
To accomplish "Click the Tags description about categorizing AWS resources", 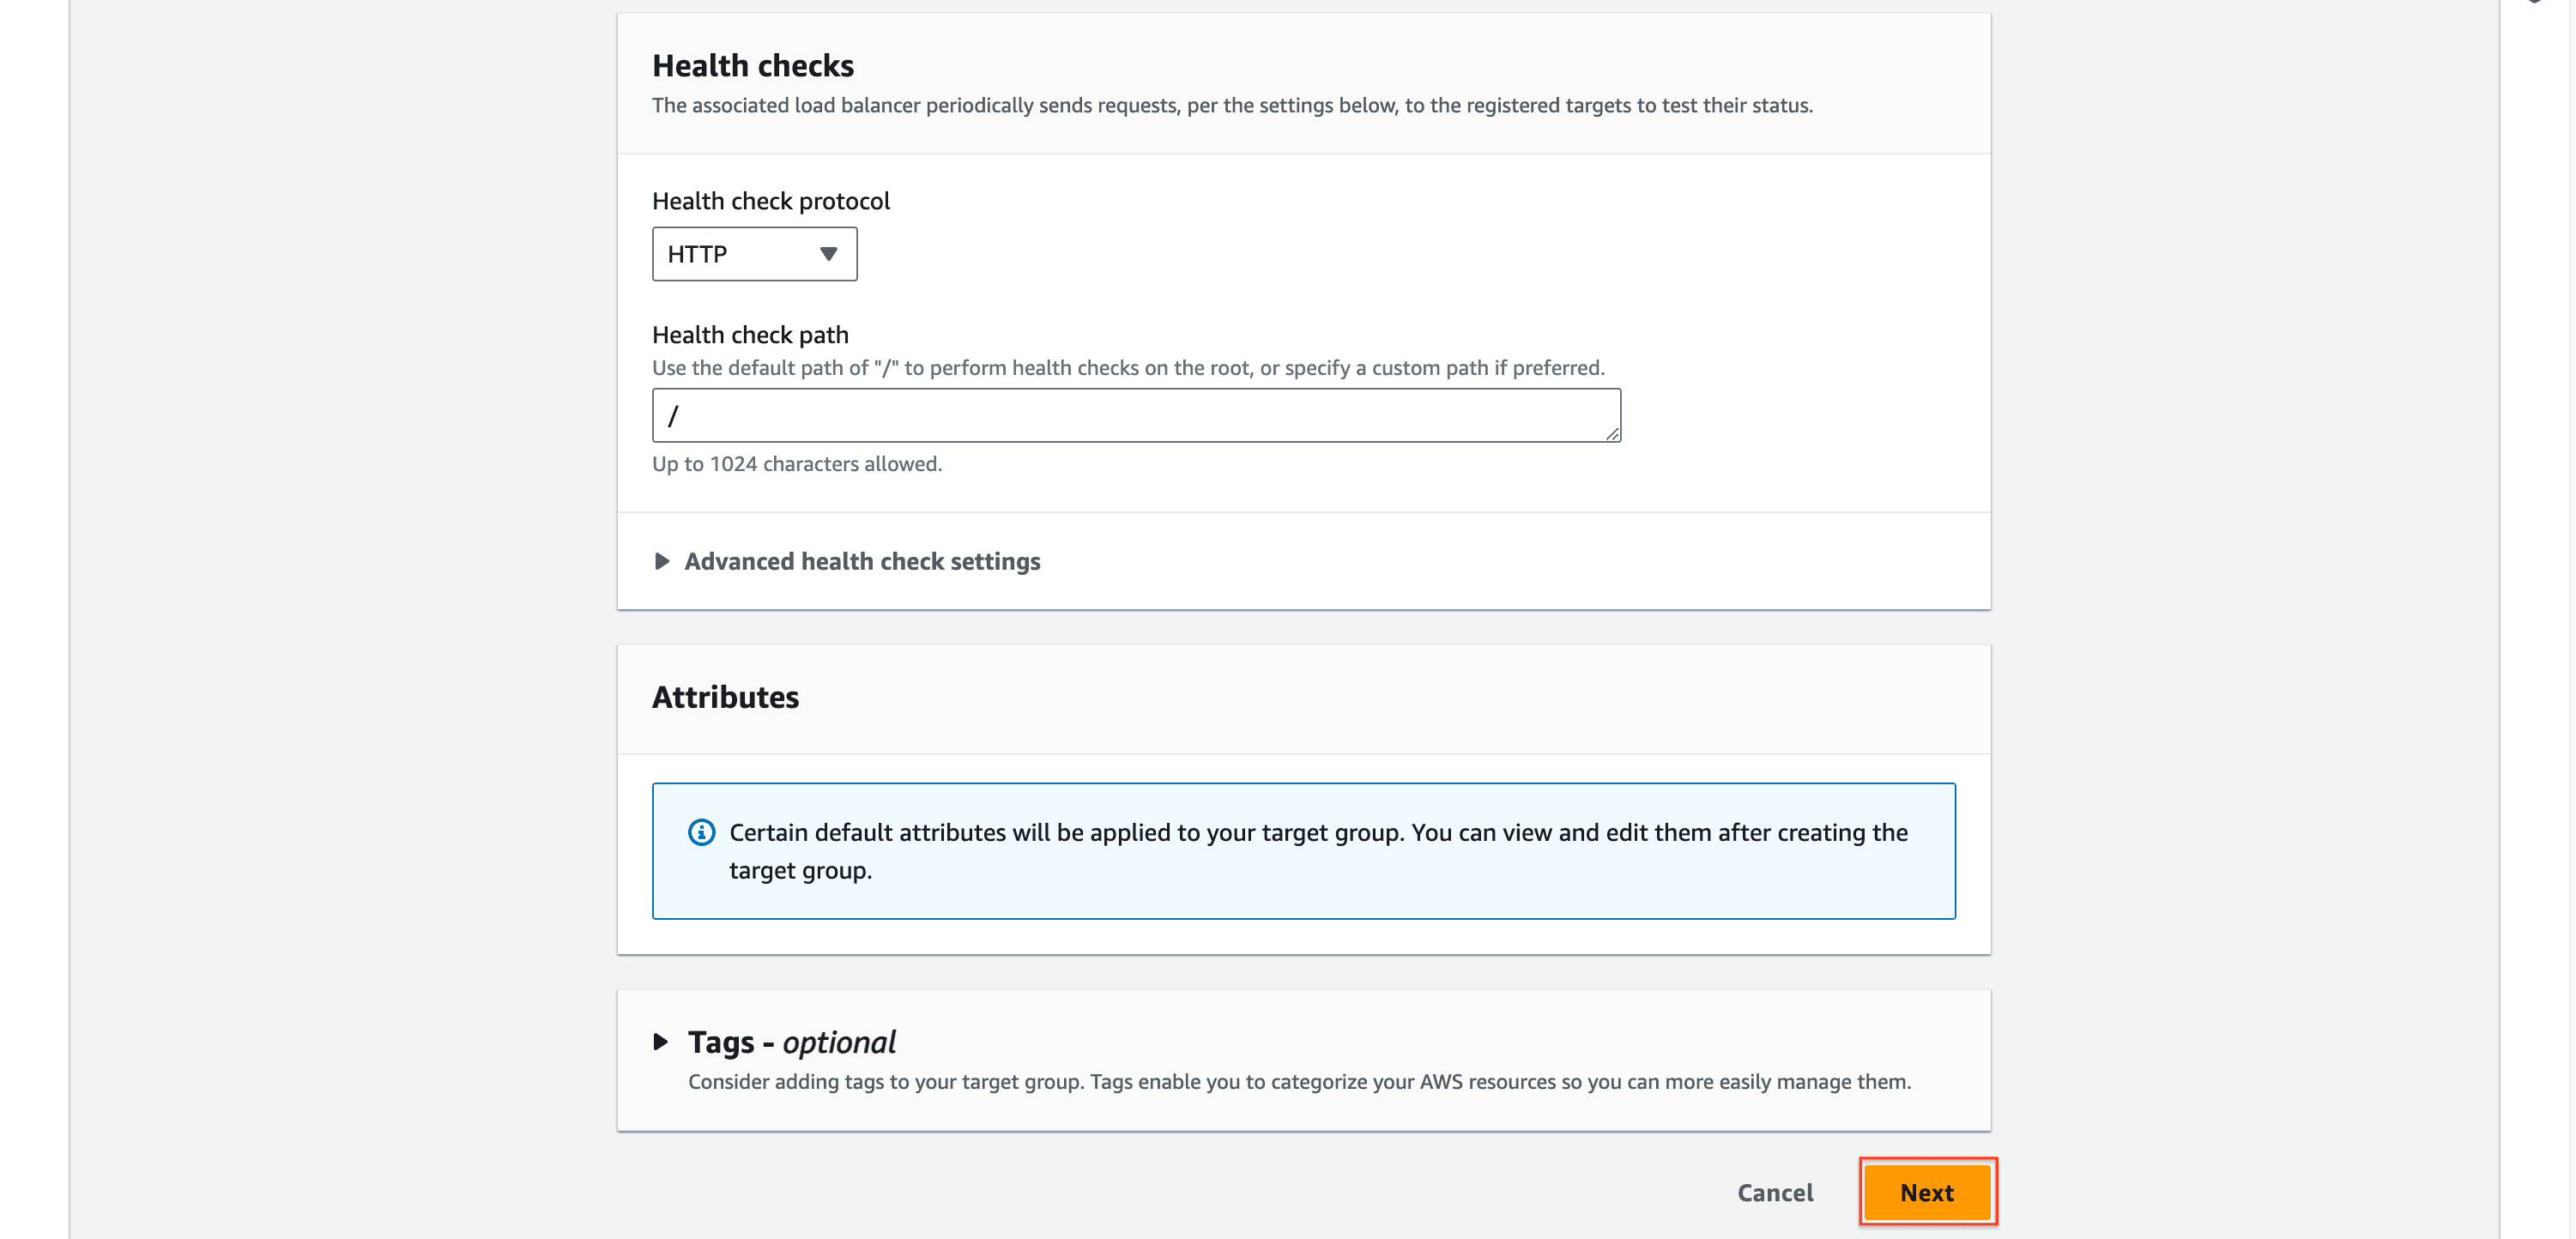I will (1298, 1082).
